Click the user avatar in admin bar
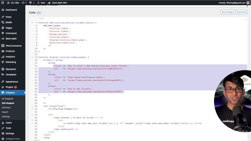 point(248,3)
